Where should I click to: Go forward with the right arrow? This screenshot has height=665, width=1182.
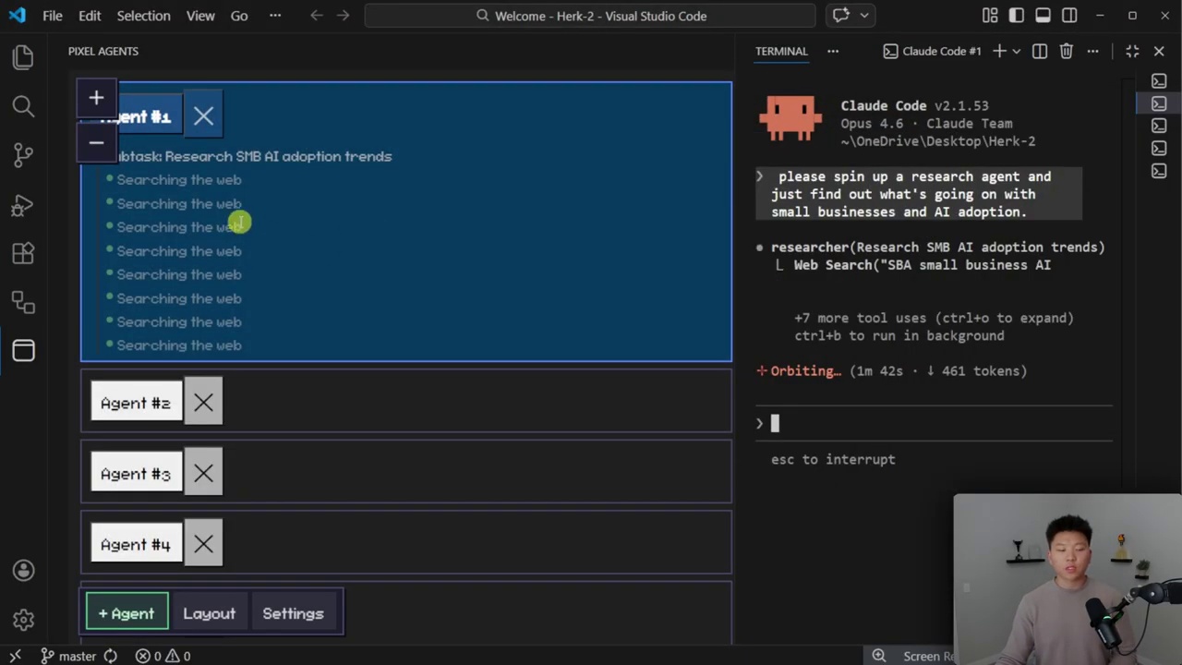[343, 16]
